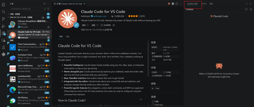Install the Container Tools extension

coord(47,61)
